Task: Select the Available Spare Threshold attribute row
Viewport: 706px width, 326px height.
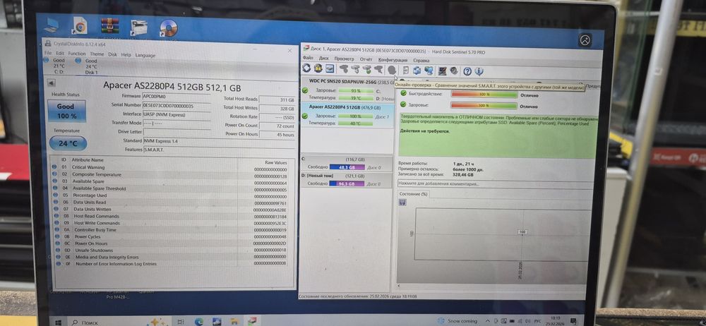Action: tap(169, 188)
